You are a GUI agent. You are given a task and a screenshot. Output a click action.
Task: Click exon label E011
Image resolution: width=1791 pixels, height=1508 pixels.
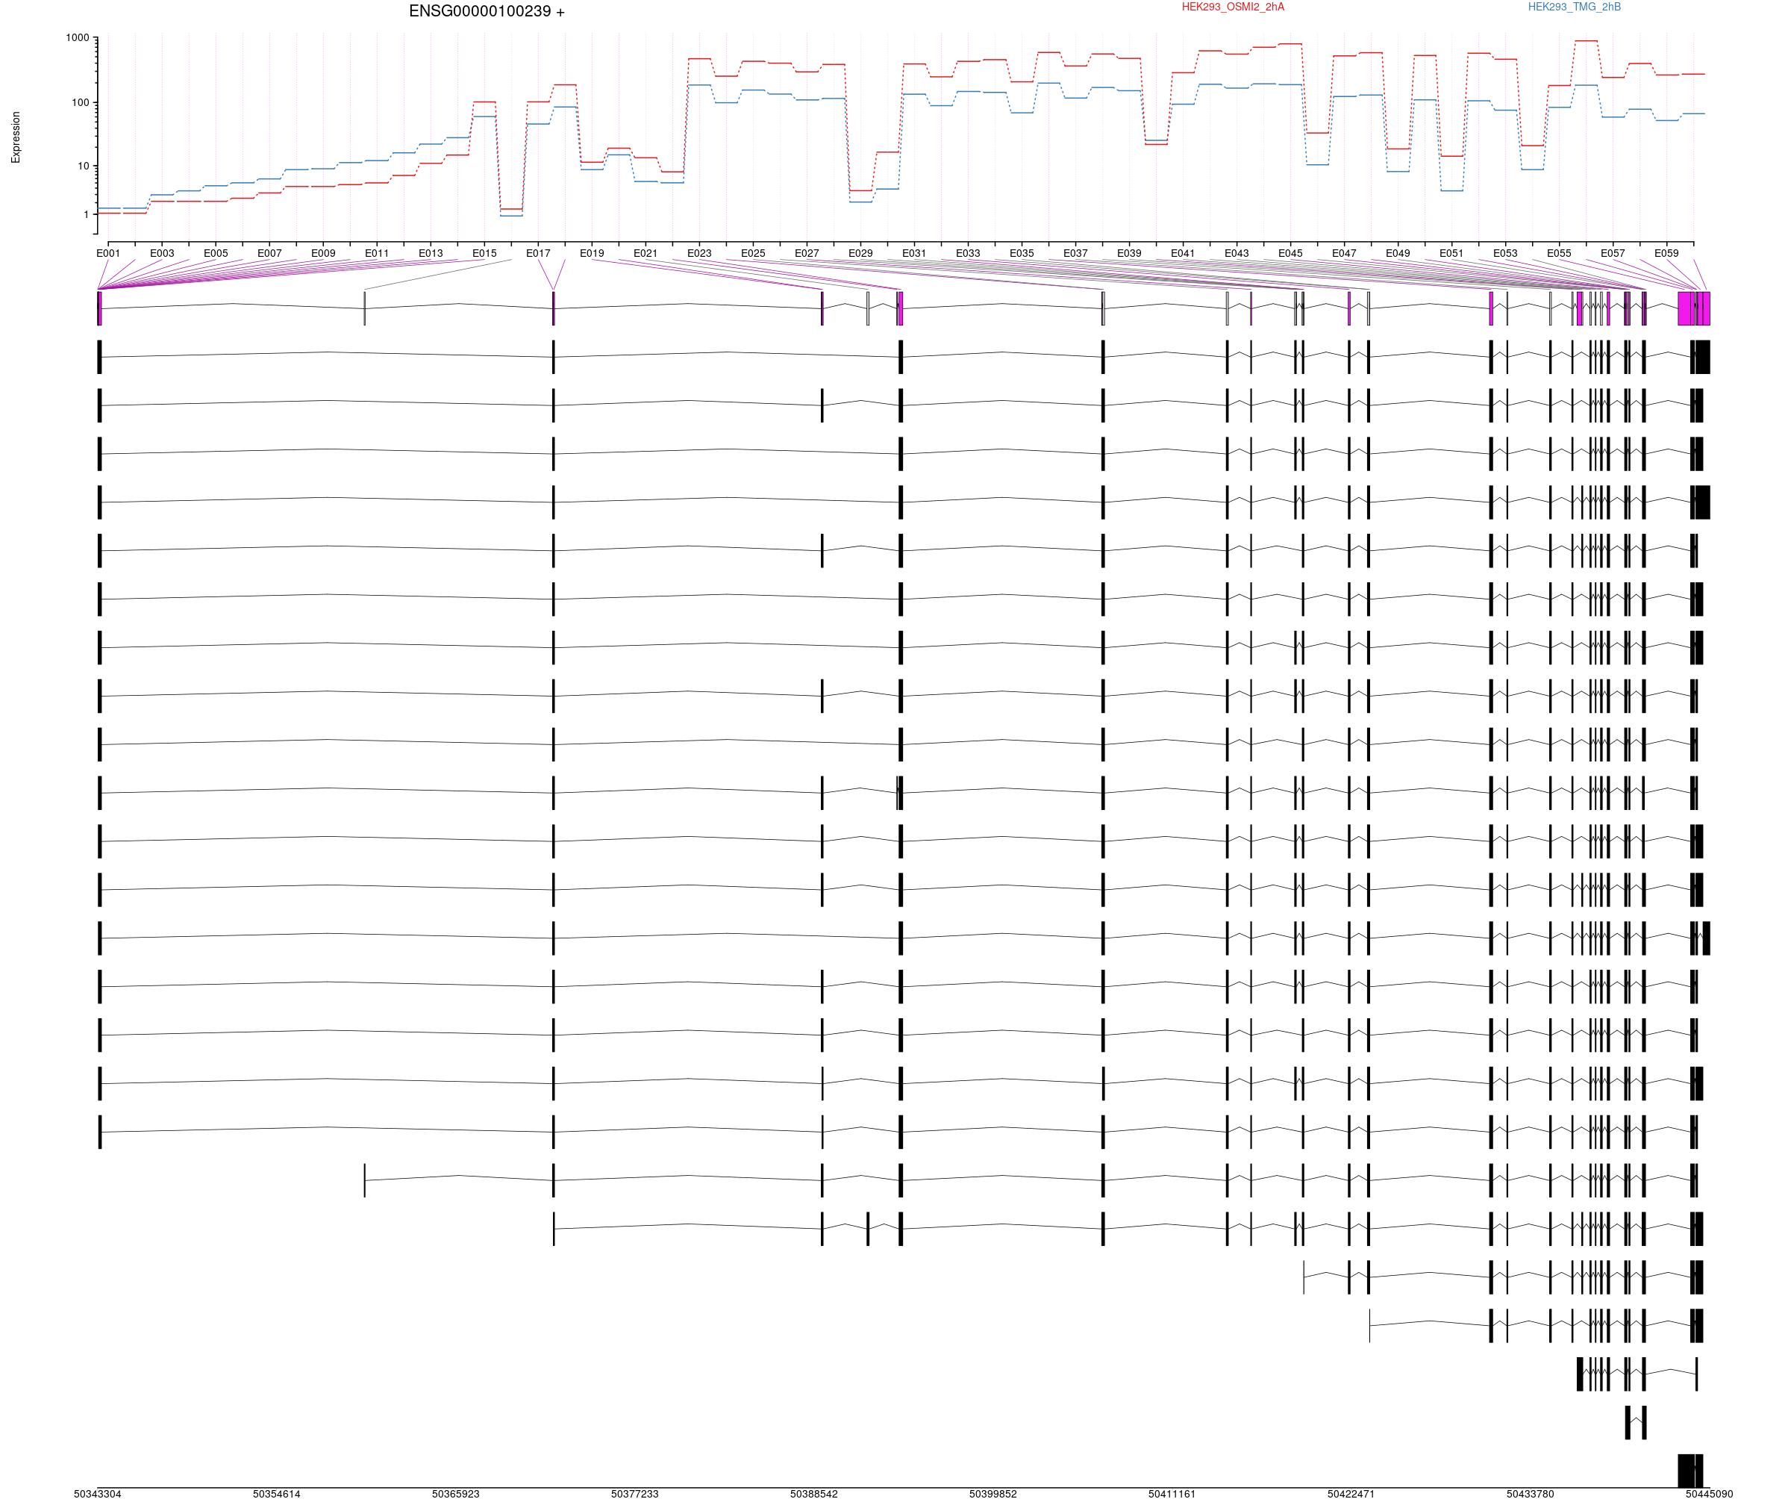click(377, 253)
